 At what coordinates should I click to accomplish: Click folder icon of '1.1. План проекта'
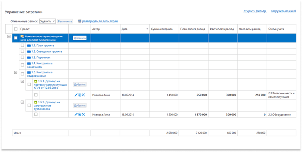tap(29, 45)
